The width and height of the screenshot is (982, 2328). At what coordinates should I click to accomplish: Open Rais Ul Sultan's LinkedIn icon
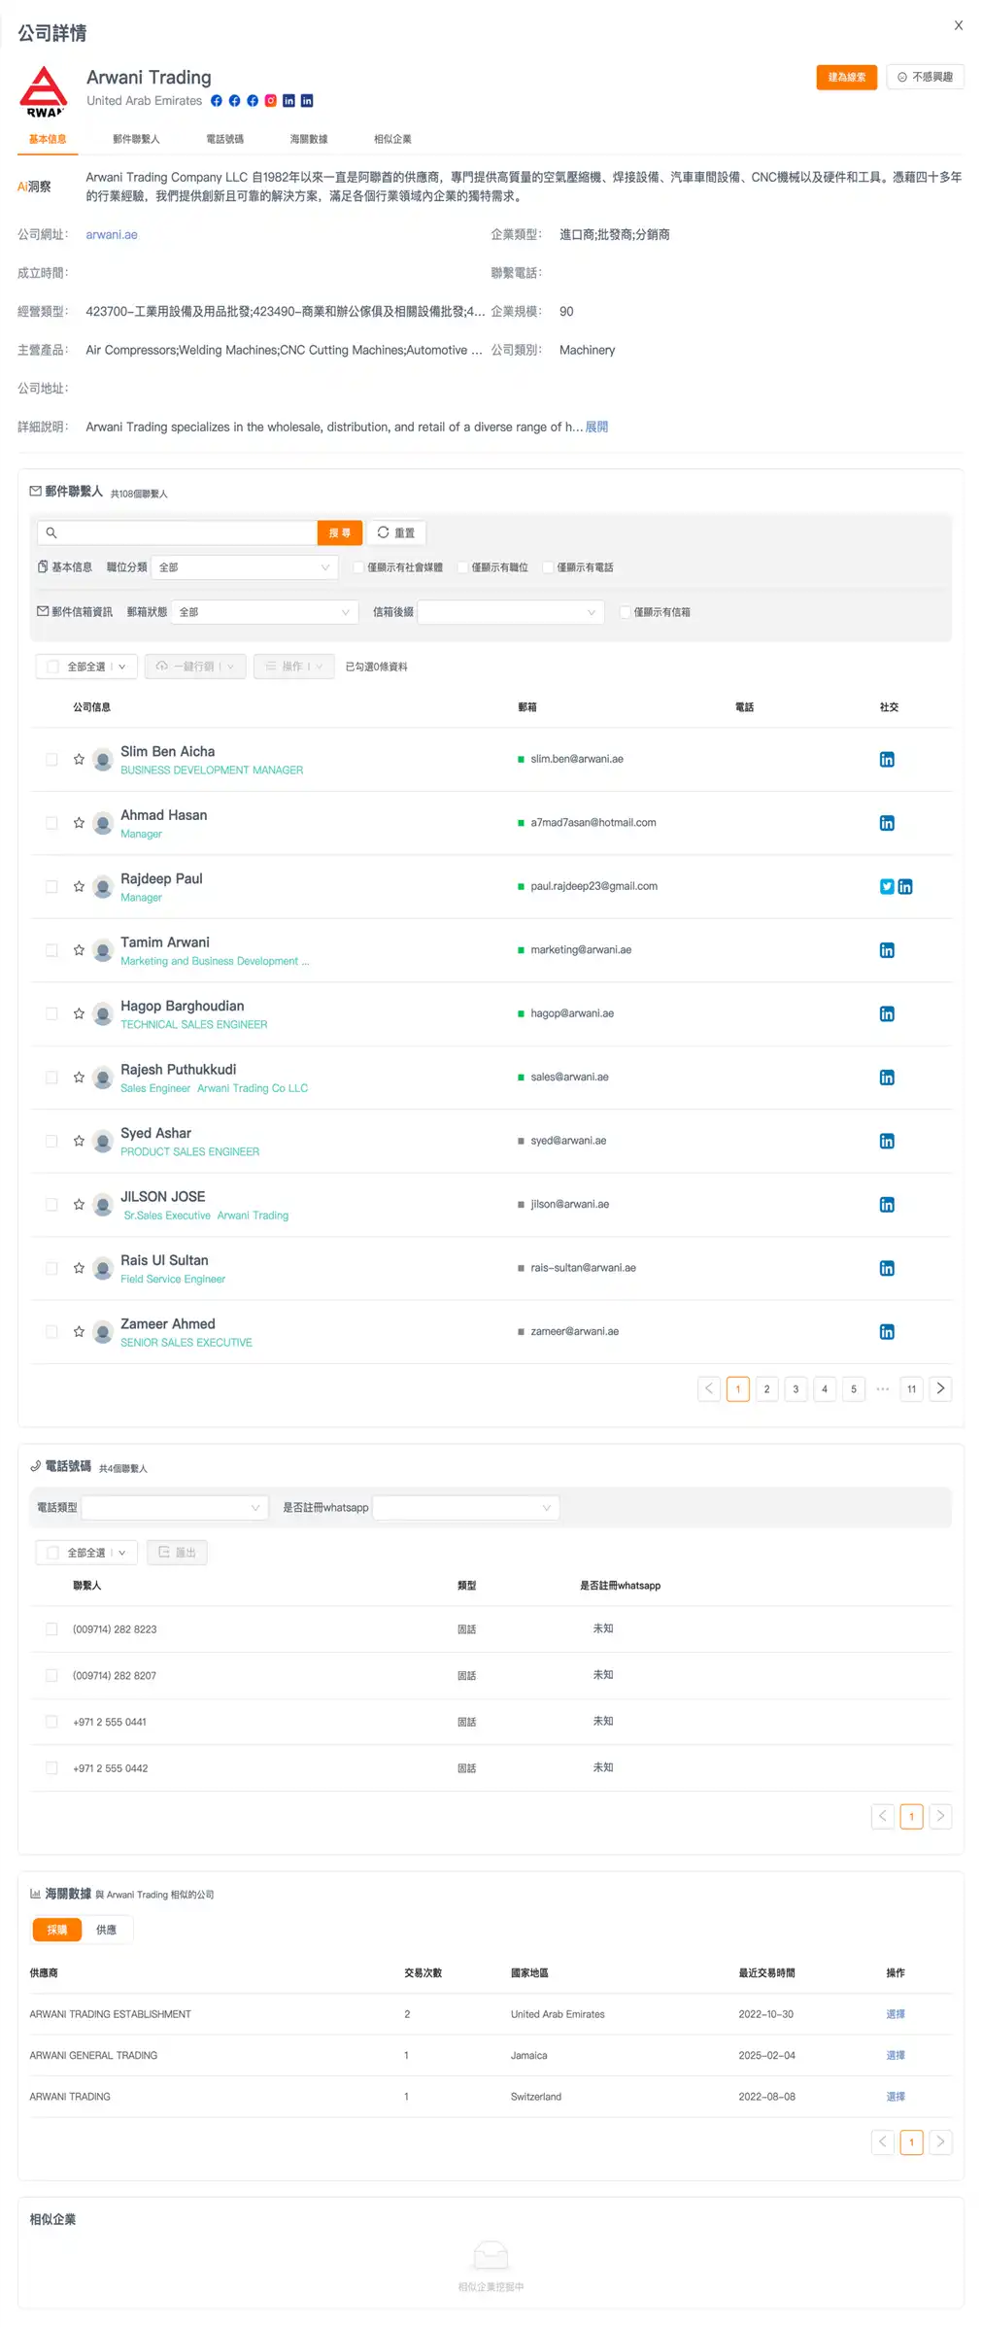[887, 1268]
